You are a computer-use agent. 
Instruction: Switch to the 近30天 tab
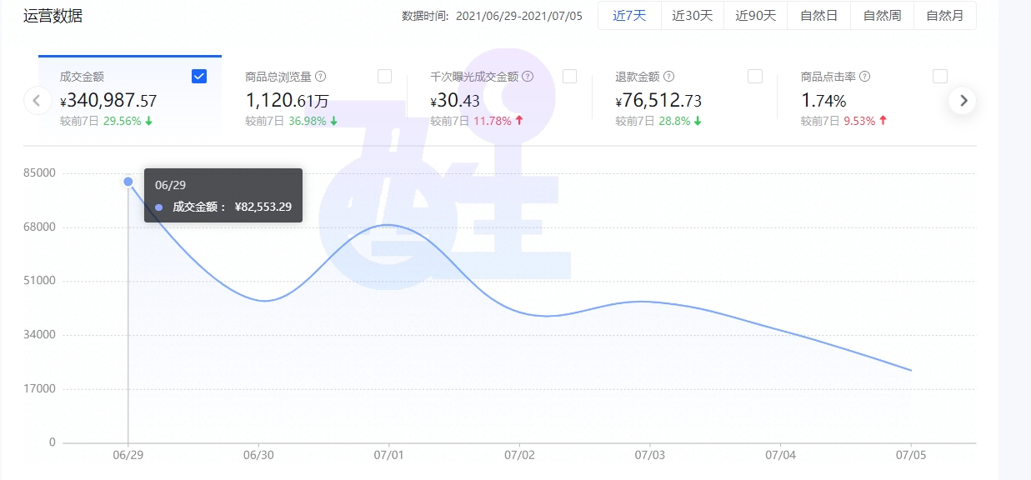(x=692, y=15)
